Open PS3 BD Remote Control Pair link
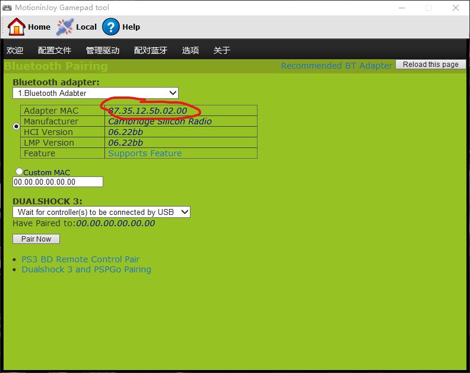The height and width of the screenshot is (373, 470). 80,259
